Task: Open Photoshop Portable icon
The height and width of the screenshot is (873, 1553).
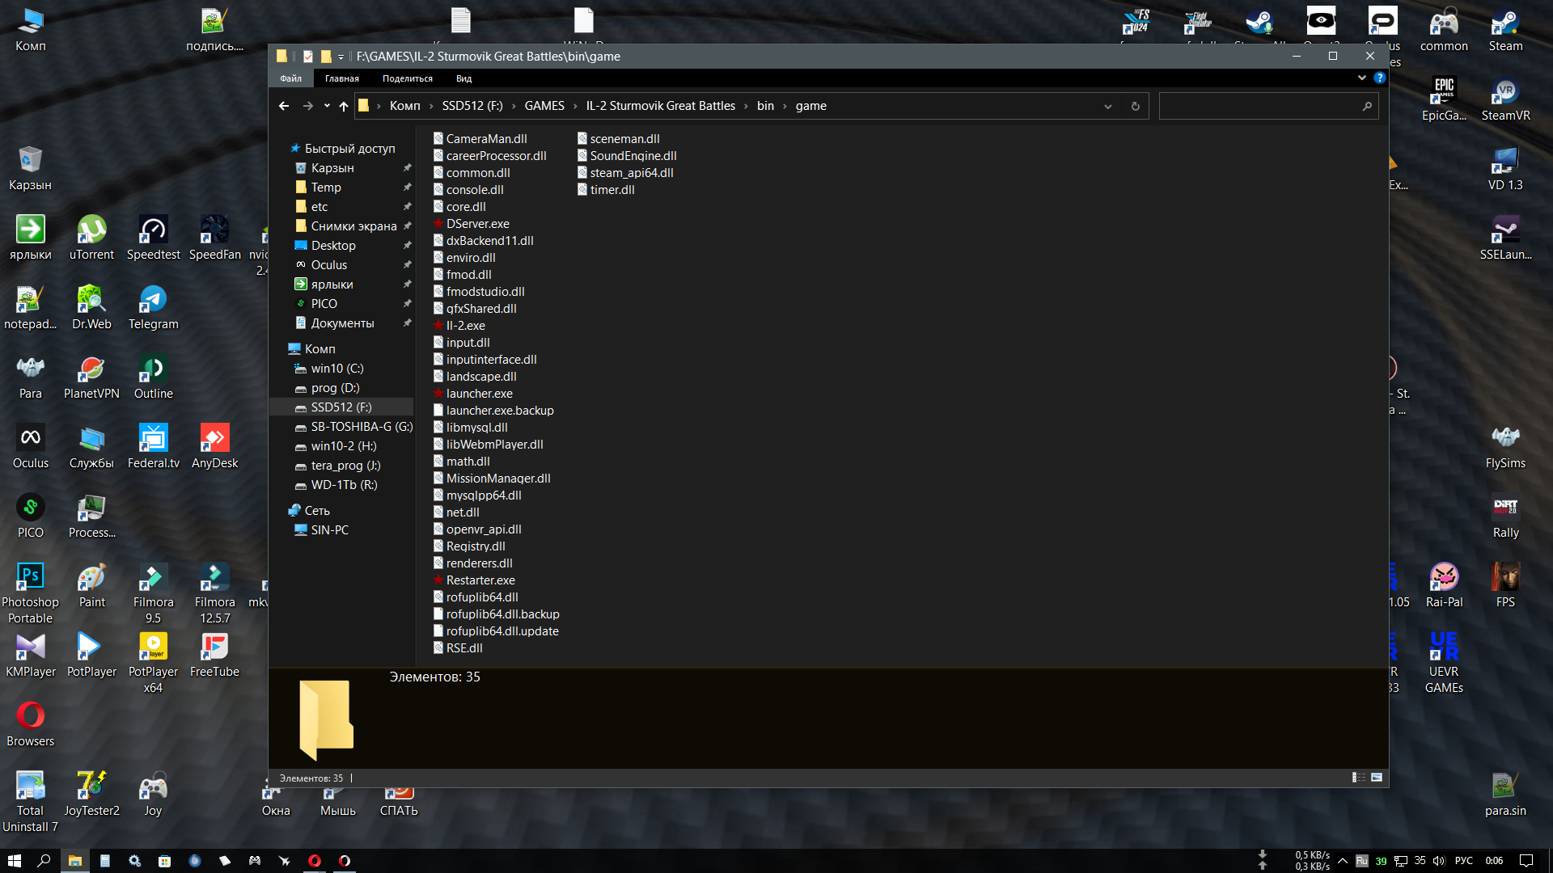Action: point(30,593)
